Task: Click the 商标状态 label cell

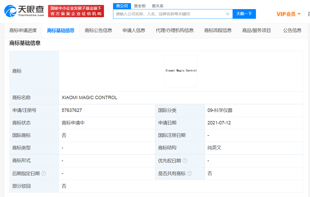Action: 34,123
